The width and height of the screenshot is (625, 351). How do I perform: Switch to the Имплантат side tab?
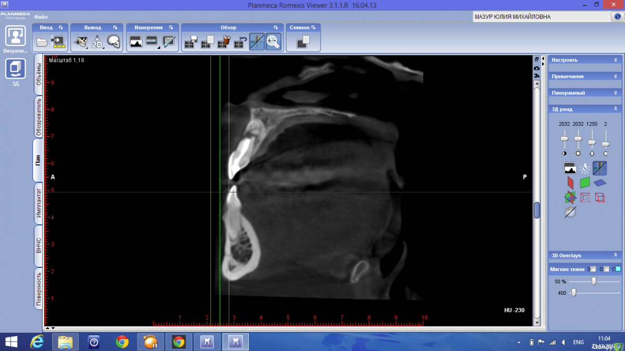pos(39,203)
